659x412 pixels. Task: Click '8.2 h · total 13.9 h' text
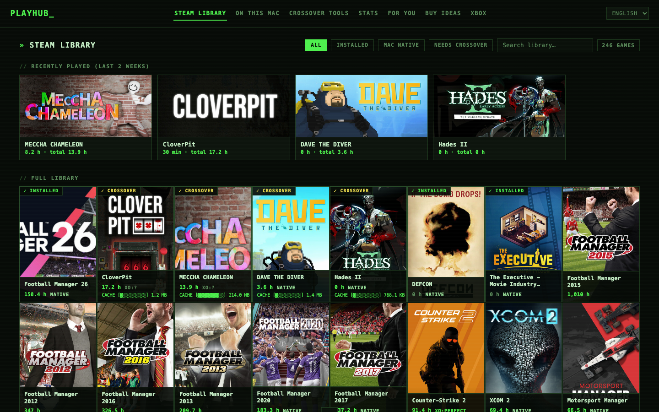click(56, 152)
